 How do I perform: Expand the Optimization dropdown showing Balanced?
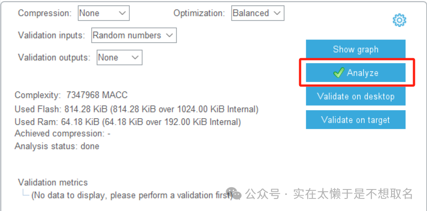(257, 13)
